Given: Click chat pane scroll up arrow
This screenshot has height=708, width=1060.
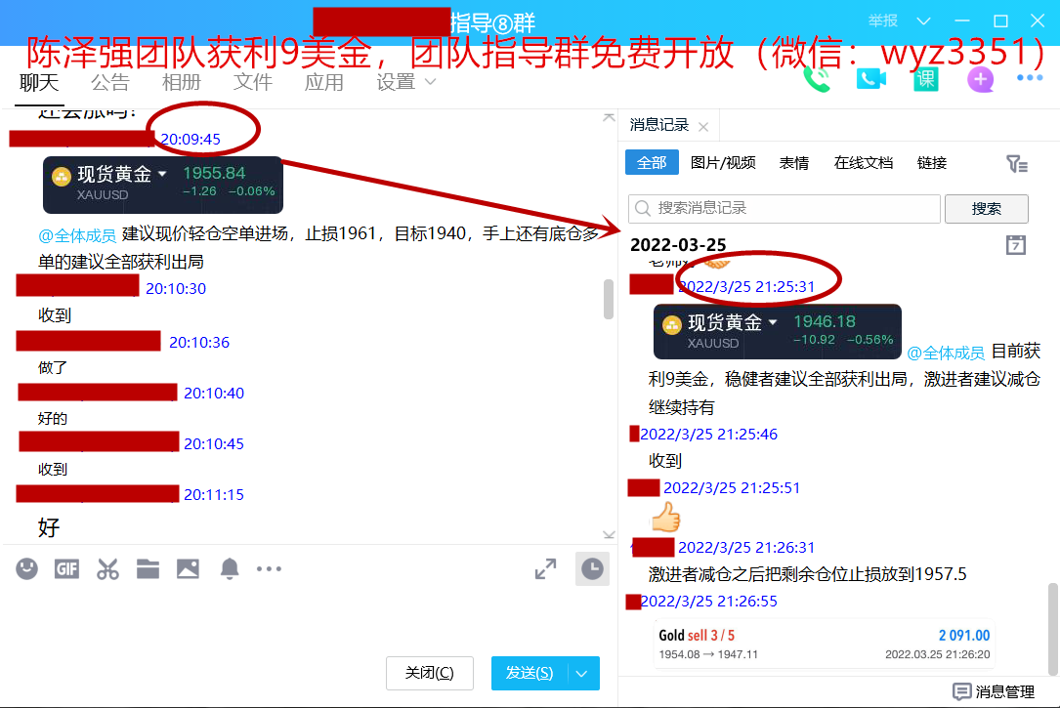Looking at the screenshot, I should pos(609,118).
